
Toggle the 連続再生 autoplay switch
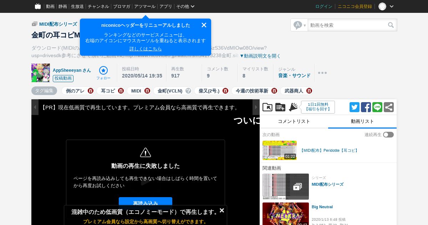tap(388, 135)
